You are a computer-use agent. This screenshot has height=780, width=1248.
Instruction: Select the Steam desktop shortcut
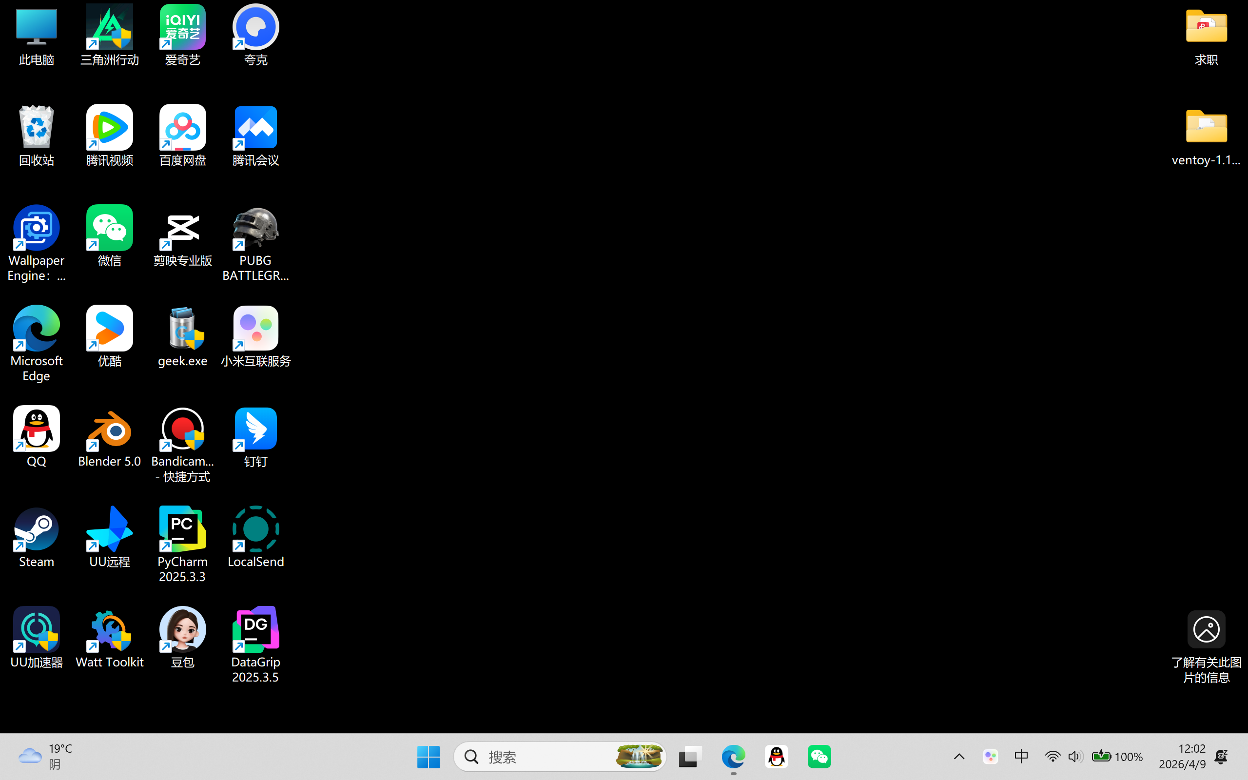(36, 537)
